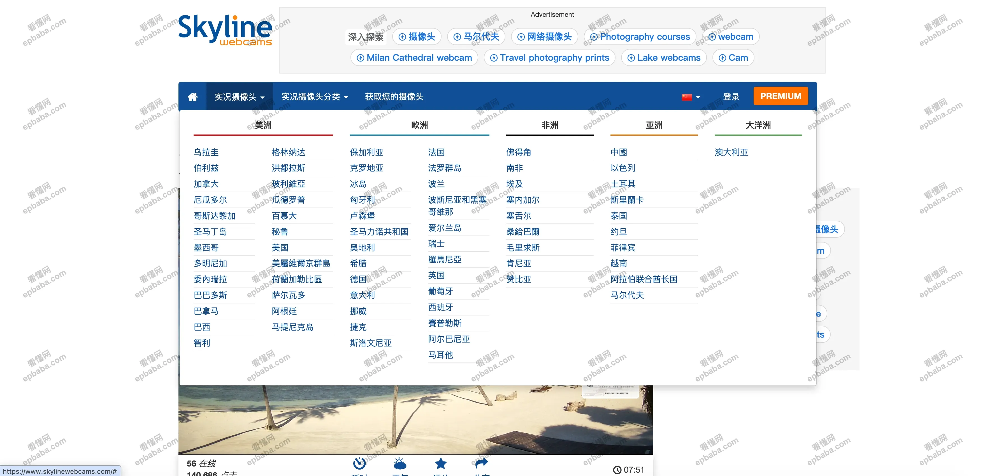Click the orange PREMIUM button
The image size is (994, 476).
[780, 96]
